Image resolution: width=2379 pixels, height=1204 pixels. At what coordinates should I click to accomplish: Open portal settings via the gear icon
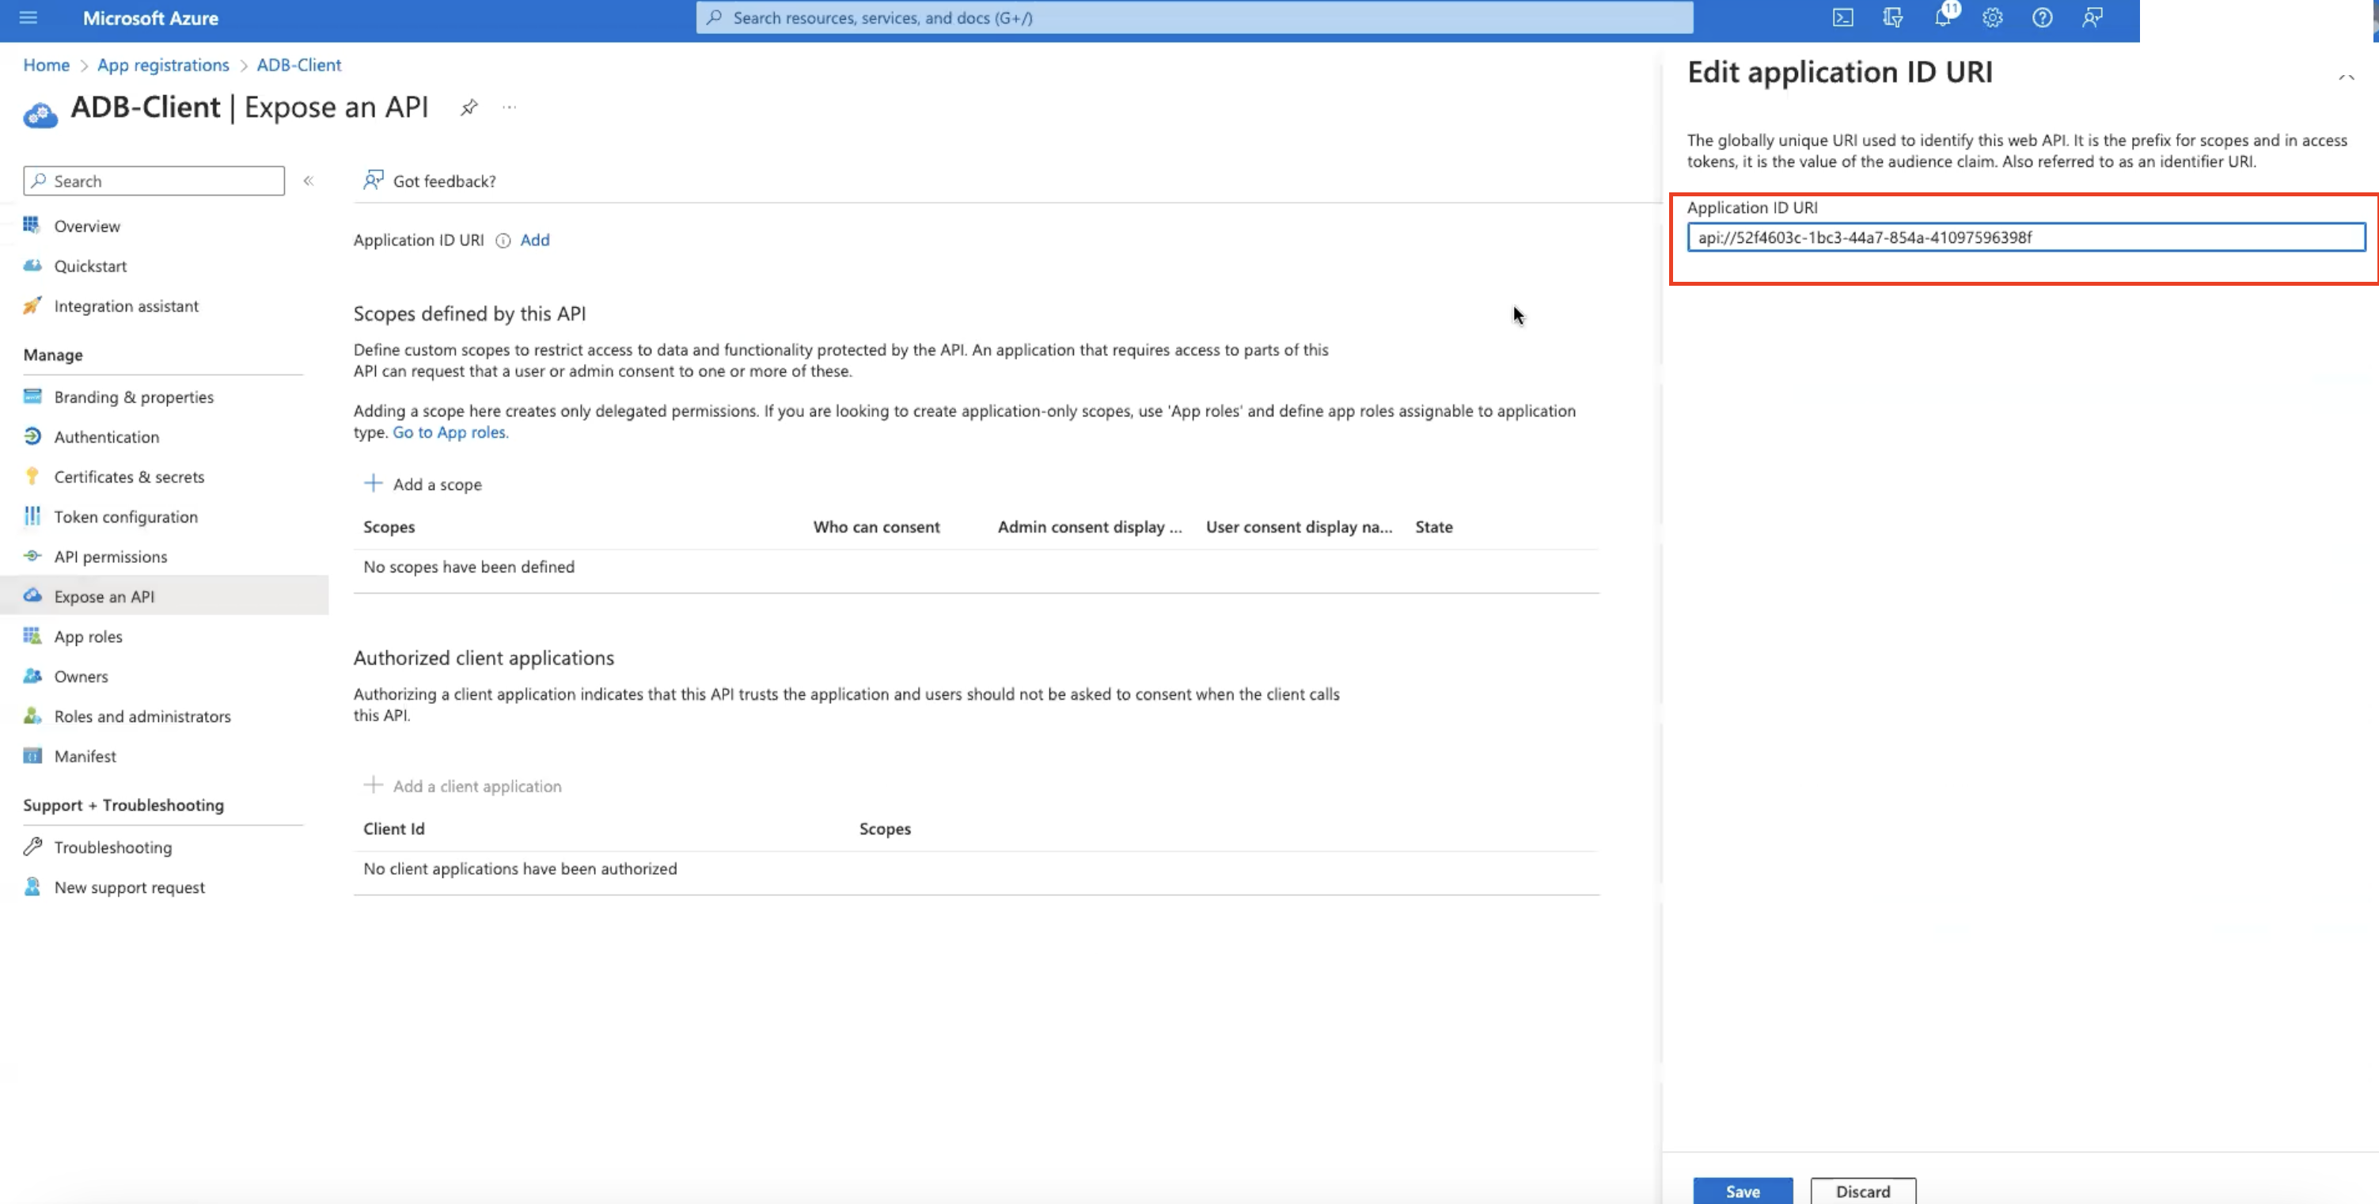click(1992, 17)
